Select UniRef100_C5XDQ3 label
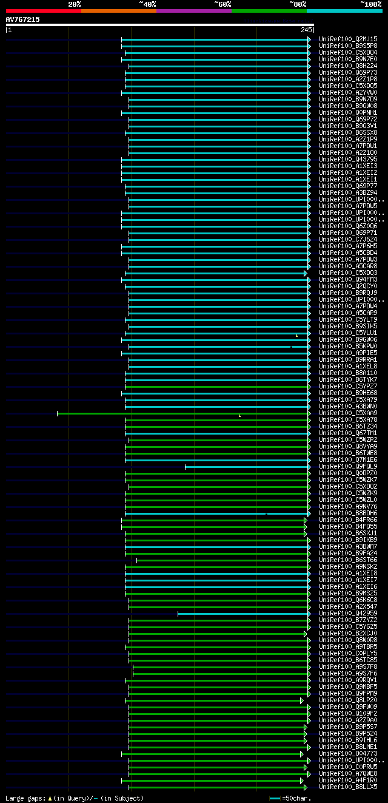 pos(348,273)
